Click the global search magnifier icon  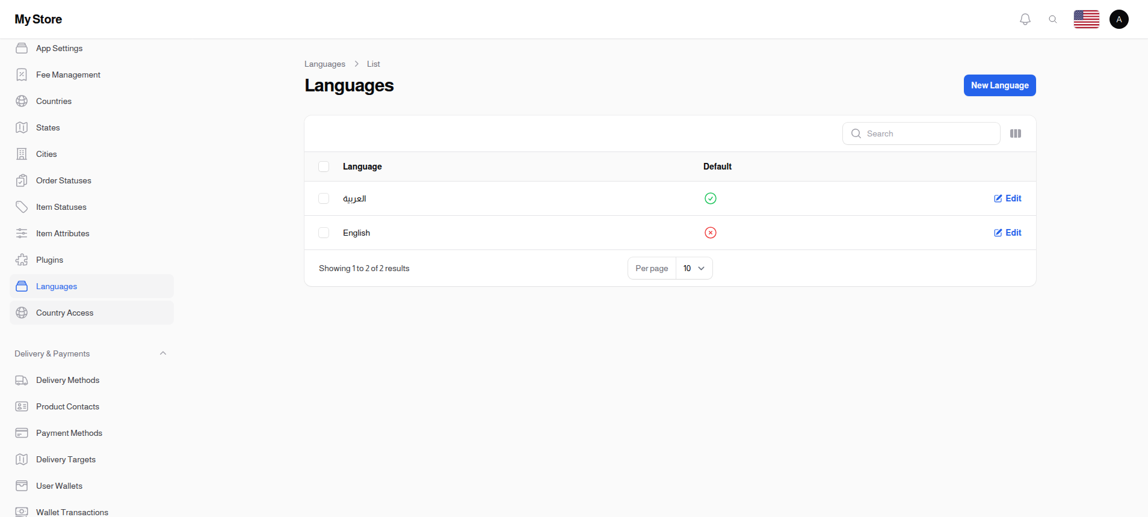[1053, 19]
